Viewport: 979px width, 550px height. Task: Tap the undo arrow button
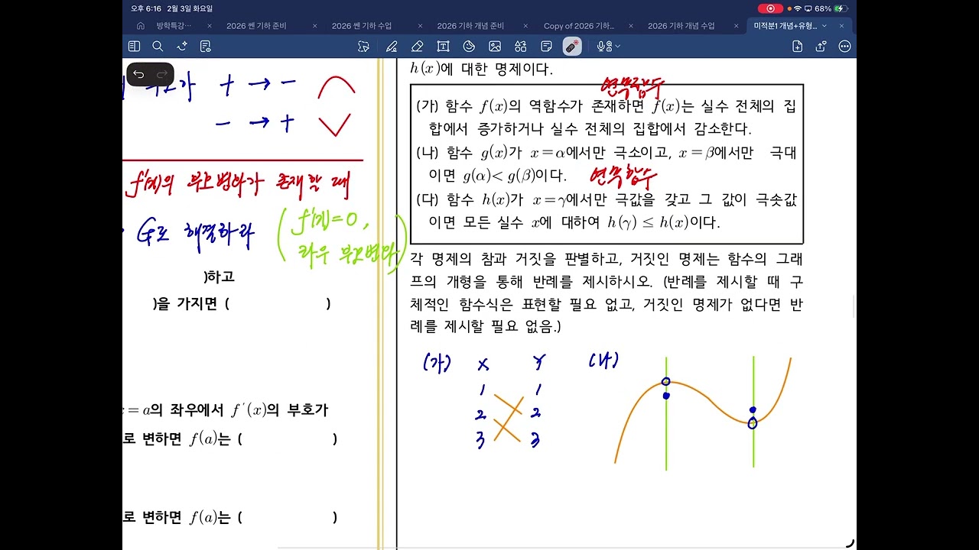coord(138,74)
